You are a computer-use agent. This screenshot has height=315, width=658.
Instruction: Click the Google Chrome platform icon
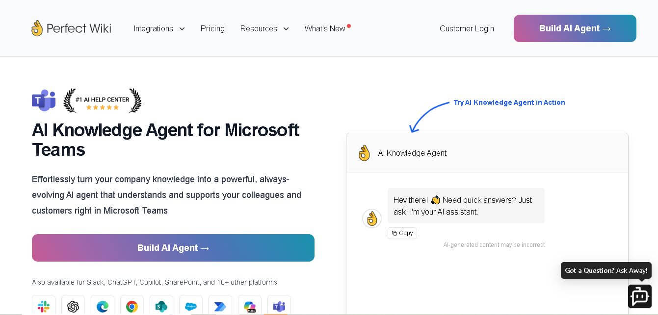pos(132,306)
